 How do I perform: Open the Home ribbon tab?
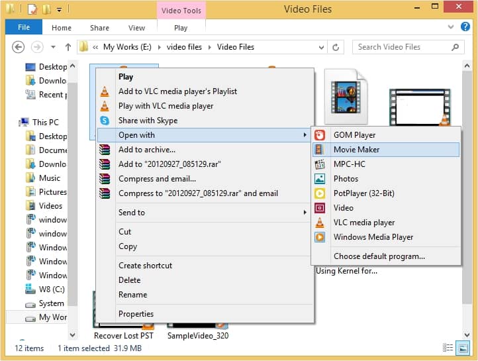[x=62, y=28]
